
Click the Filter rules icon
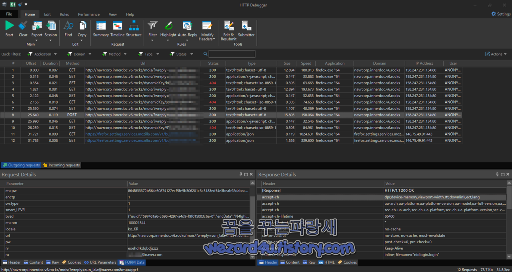click(152, 26)
